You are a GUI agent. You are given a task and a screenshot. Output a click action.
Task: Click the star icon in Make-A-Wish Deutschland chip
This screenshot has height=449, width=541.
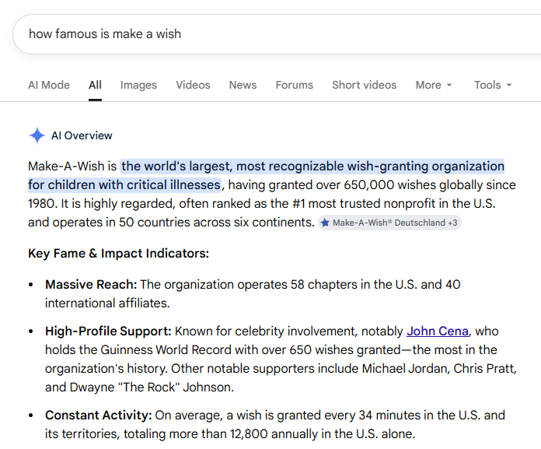pos(325,223)
